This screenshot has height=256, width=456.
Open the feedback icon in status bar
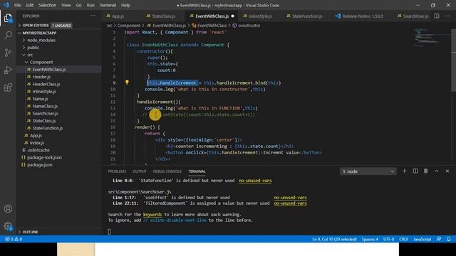pos(439,239)
